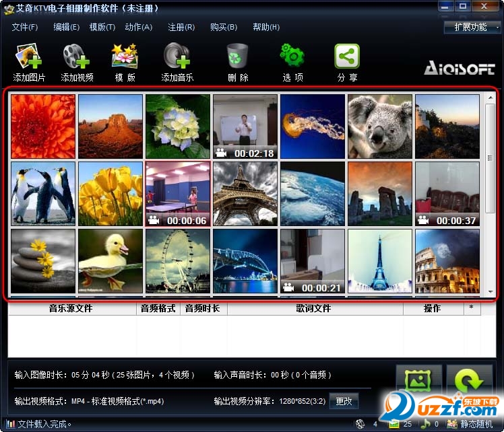Select the penguins thumbnail
This screenshot has width=504, height=432.
(x=43, y=194)
